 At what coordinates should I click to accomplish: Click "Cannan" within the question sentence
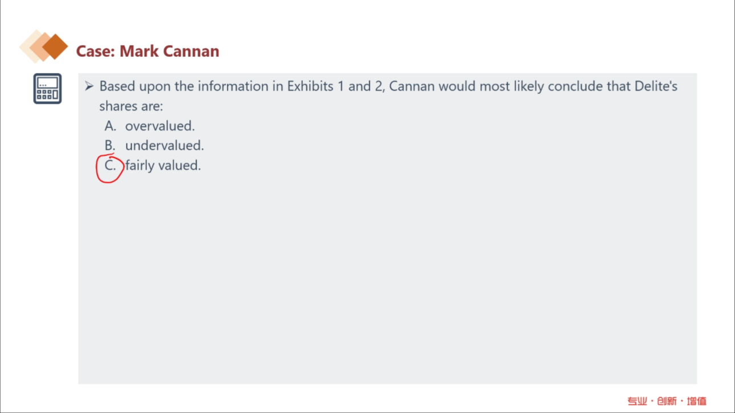coord(412,87)
